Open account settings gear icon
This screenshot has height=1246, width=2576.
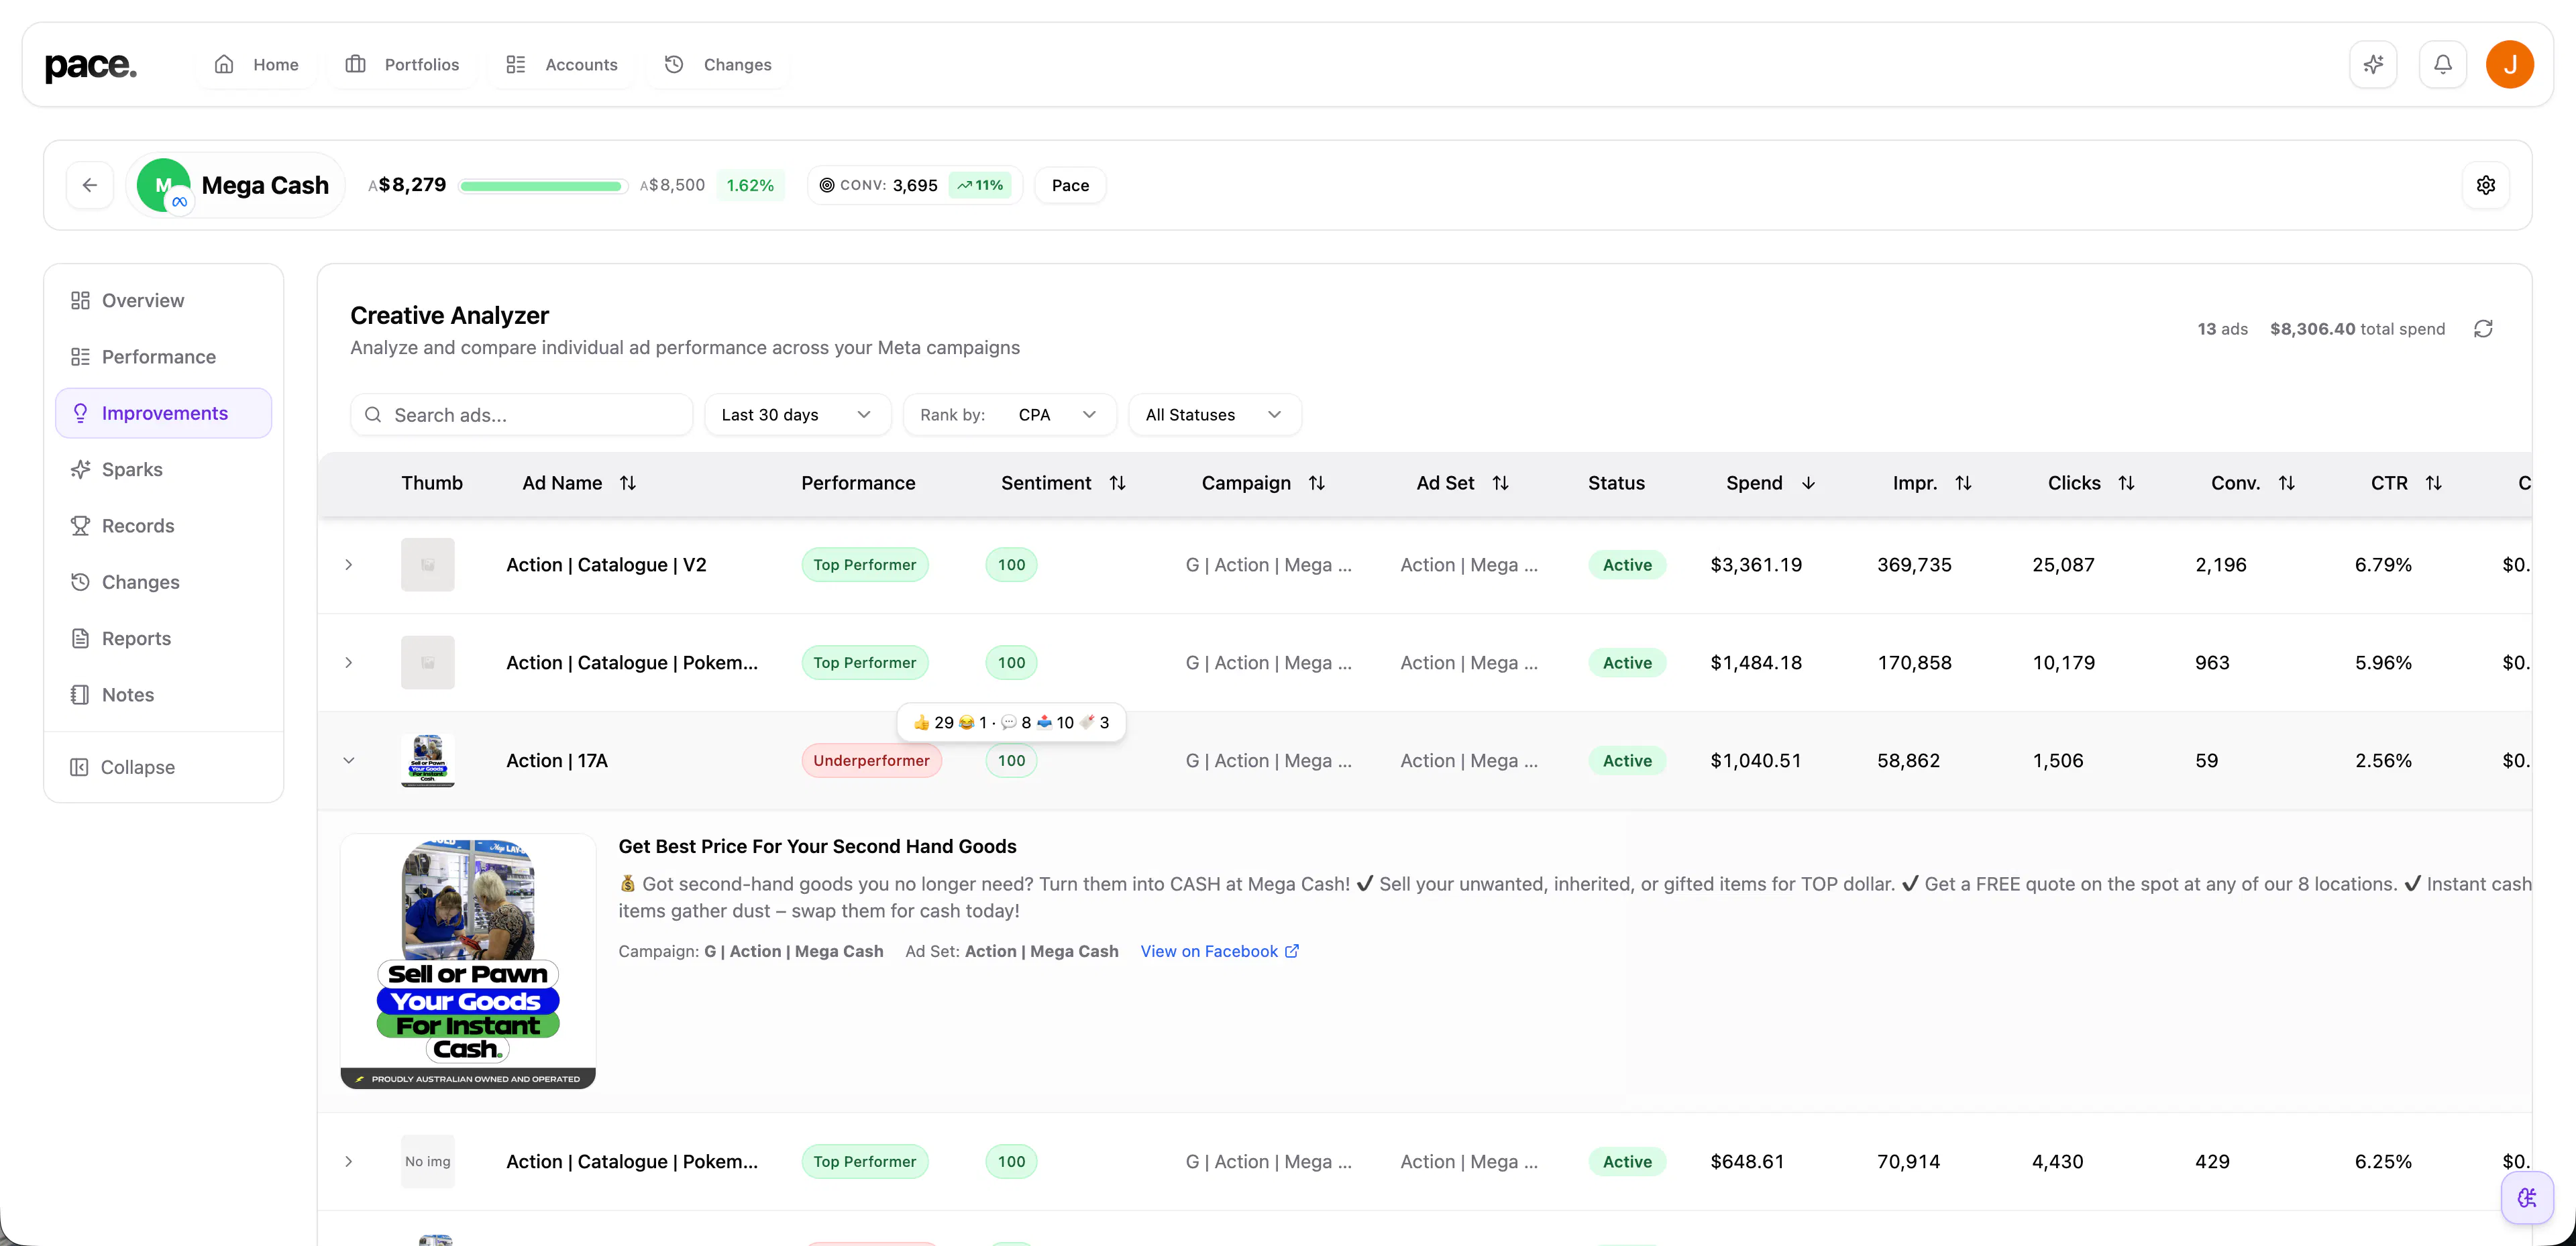[2486, 185]
